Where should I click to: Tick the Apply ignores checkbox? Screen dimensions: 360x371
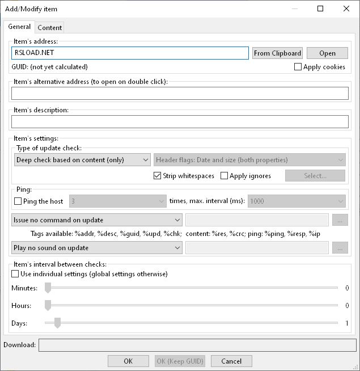tap(225, 176)
